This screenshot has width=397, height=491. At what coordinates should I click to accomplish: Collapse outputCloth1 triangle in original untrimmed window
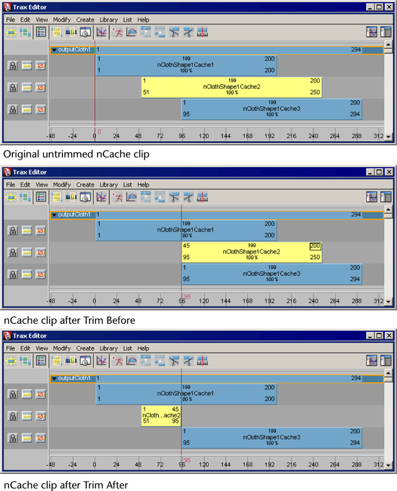[54, 50]
